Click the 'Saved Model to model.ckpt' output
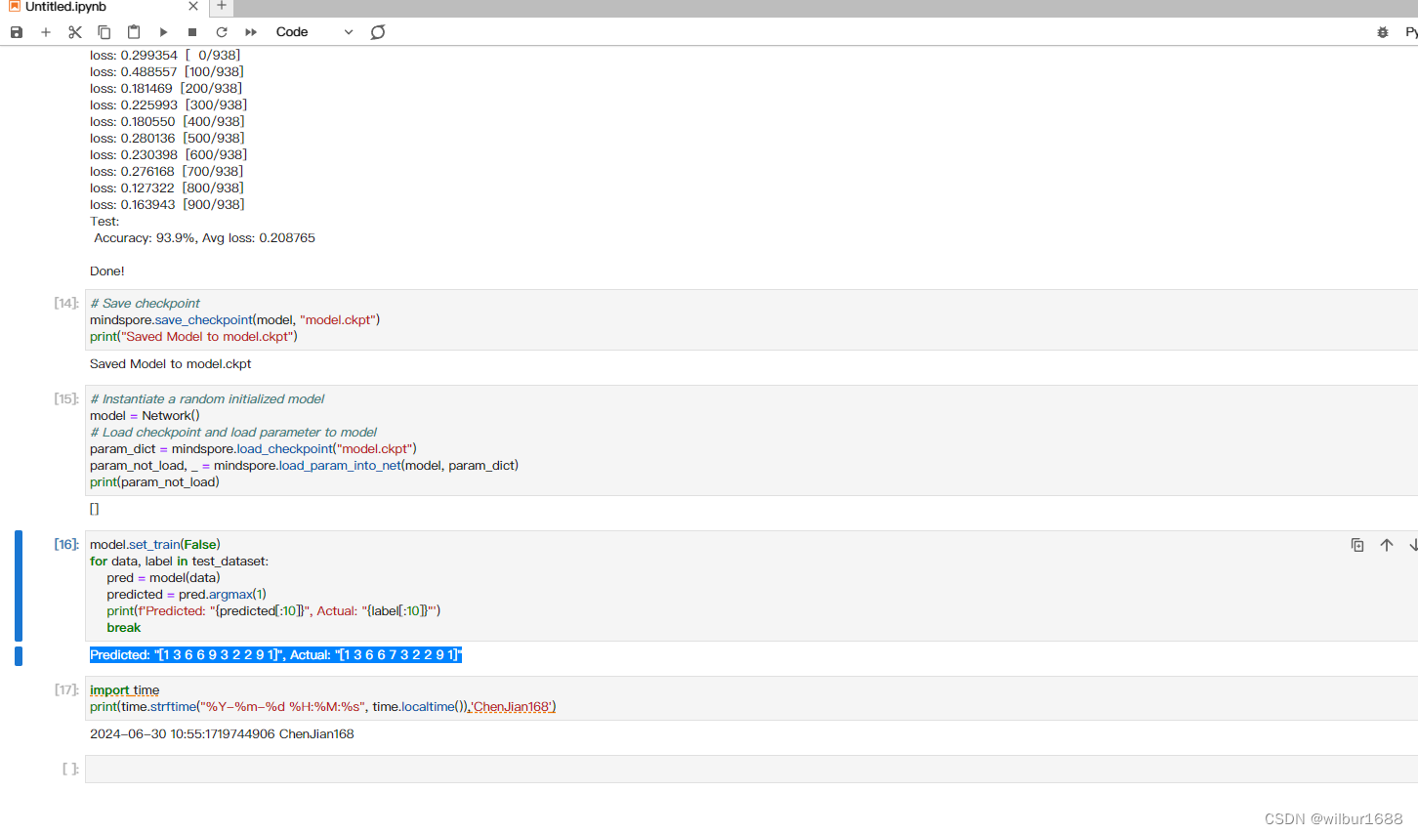 tap(171, 364)
